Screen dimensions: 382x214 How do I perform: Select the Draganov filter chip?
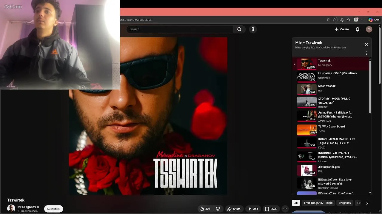click(345, 203)
